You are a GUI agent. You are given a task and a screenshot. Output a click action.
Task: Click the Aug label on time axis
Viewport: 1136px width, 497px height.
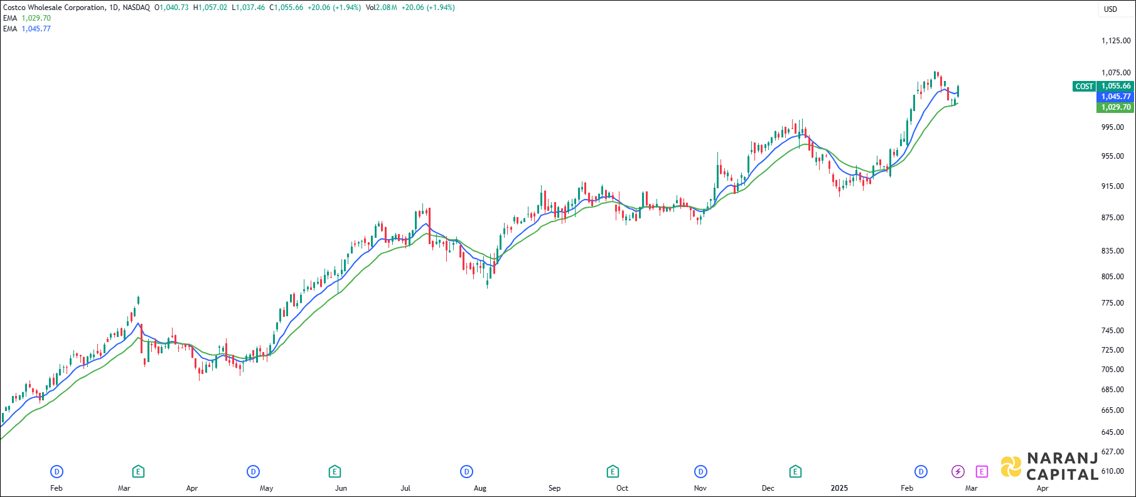point(480,488)
